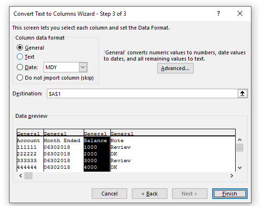Viewport: 261px width, 206px height.
Task: Click the Cancel button
Action: click(x=109, y=194)
